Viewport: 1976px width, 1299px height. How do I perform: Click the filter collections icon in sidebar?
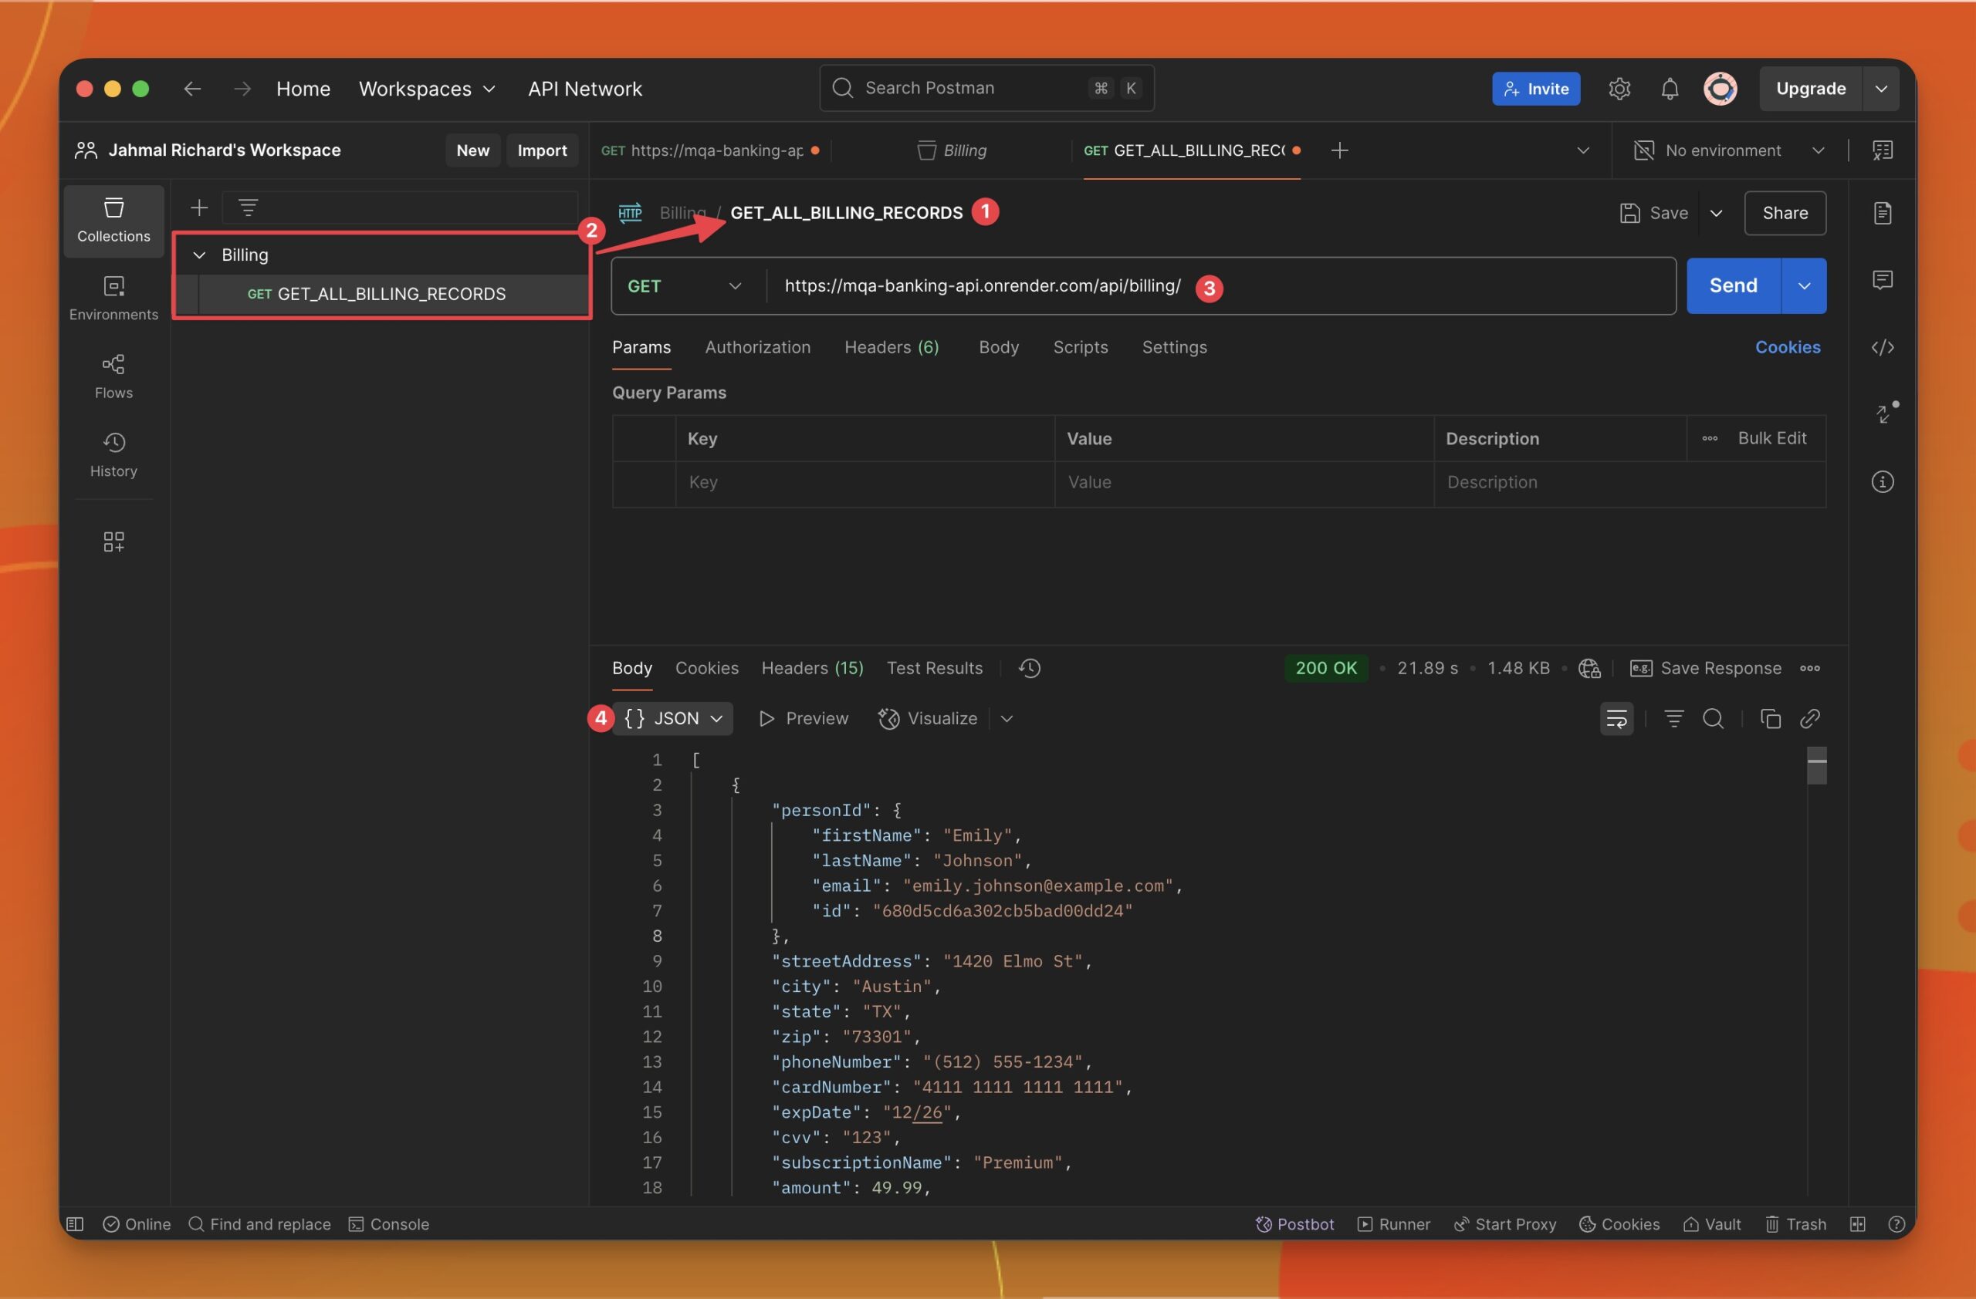(249, 208)
